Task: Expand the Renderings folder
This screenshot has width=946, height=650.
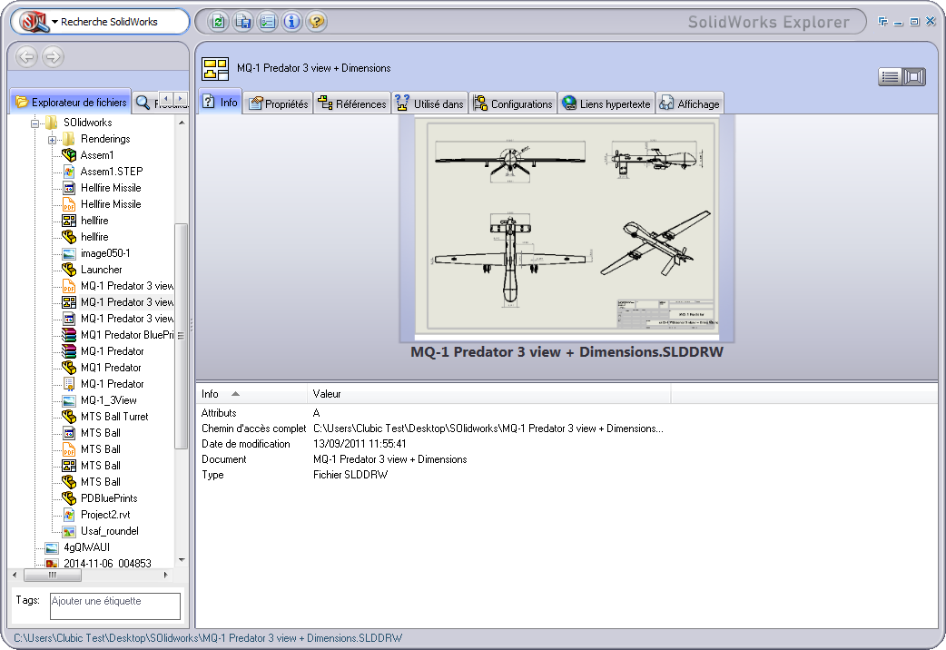Action: point(52,140)
